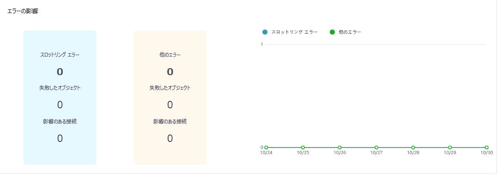Toggle the スロットリング エラー legend dot
The height and width of the screenshot is (177, 503).
coord(265,32)
